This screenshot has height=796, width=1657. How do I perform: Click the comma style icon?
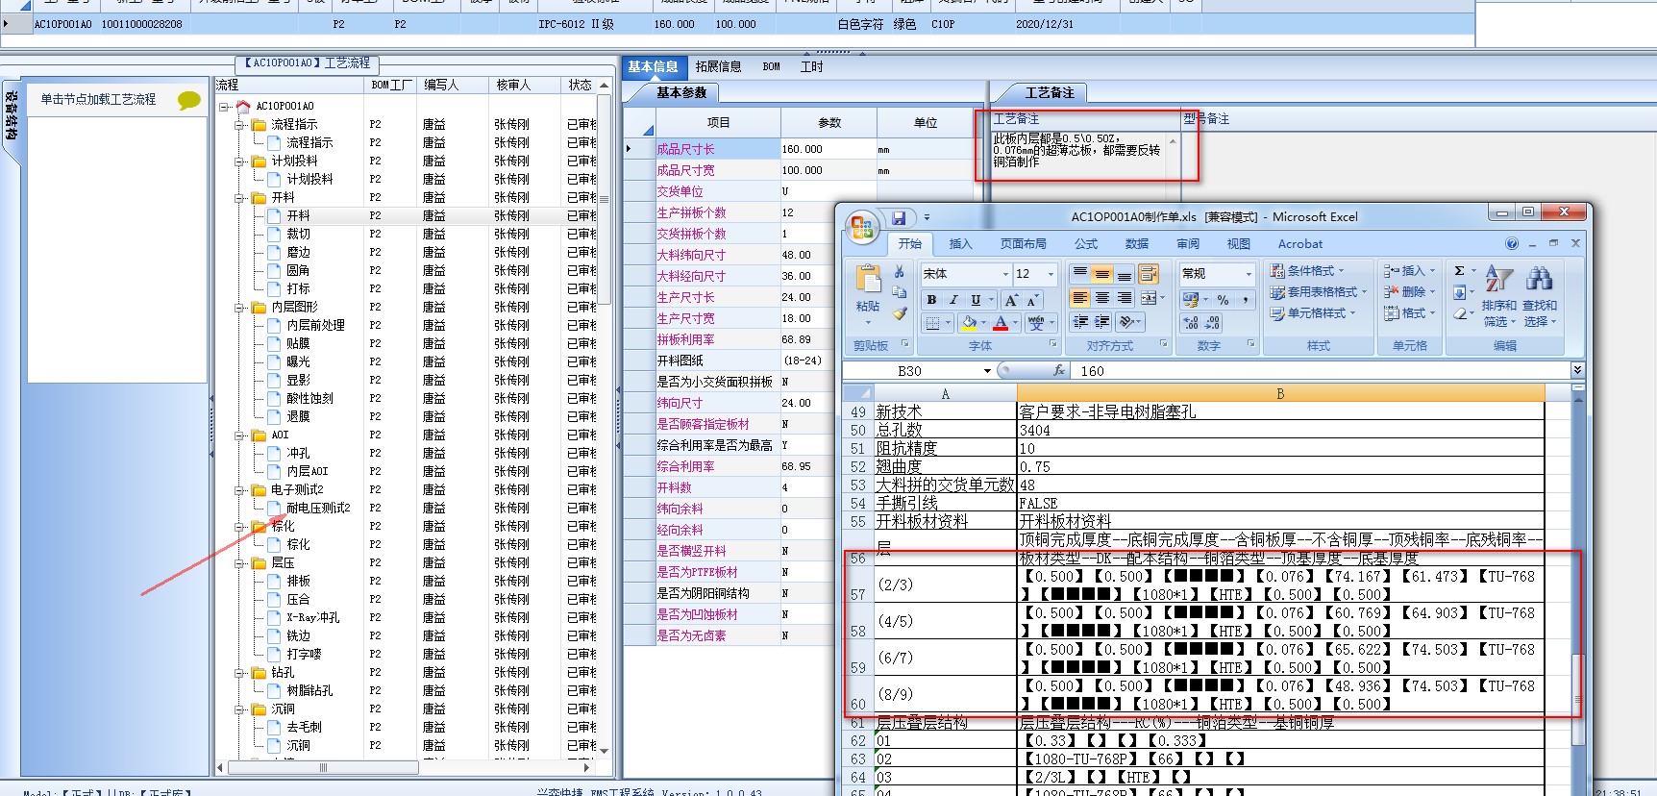1245,300
